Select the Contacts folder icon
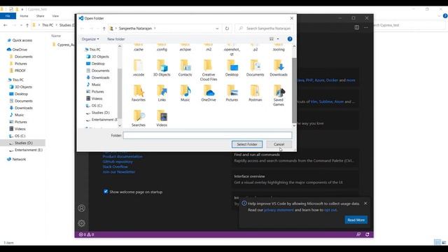 (185, 68)
